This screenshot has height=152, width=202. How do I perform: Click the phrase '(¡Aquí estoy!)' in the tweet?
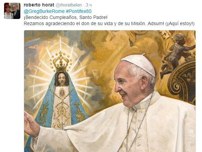click(180, 24)
